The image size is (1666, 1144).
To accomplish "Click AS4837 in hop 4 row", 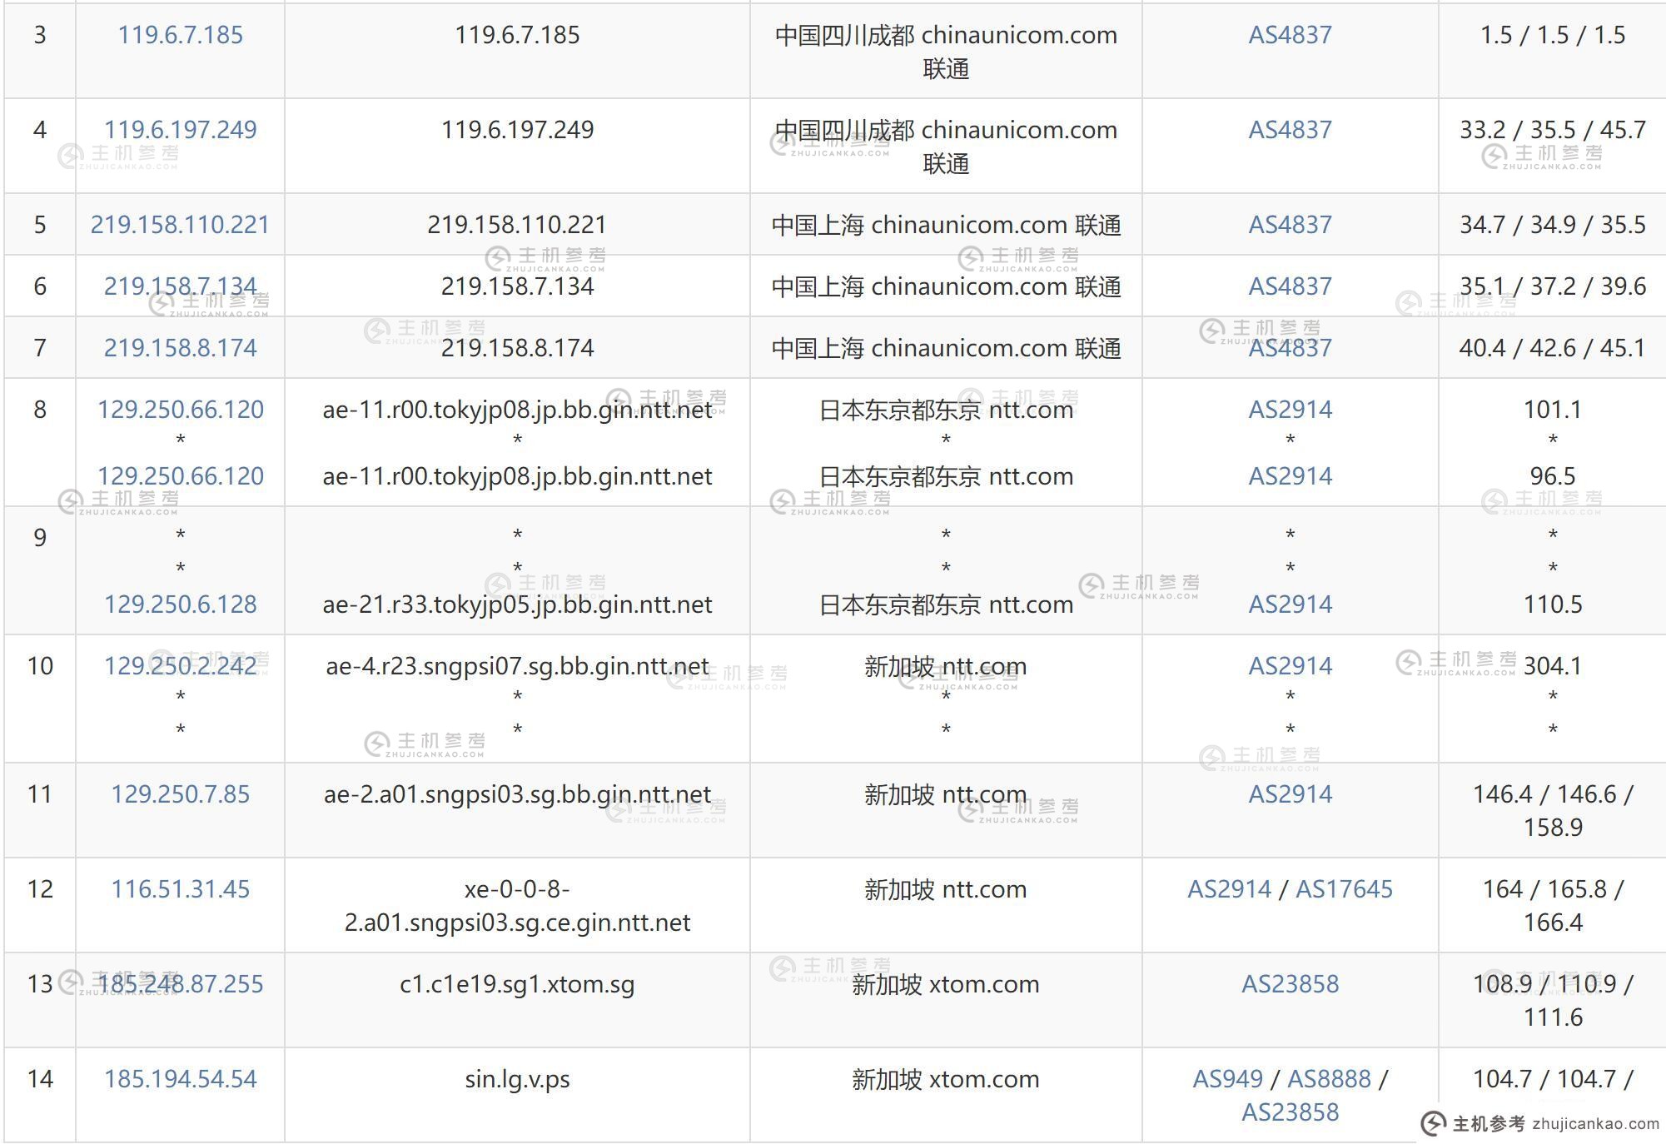I will [1290, 130].
